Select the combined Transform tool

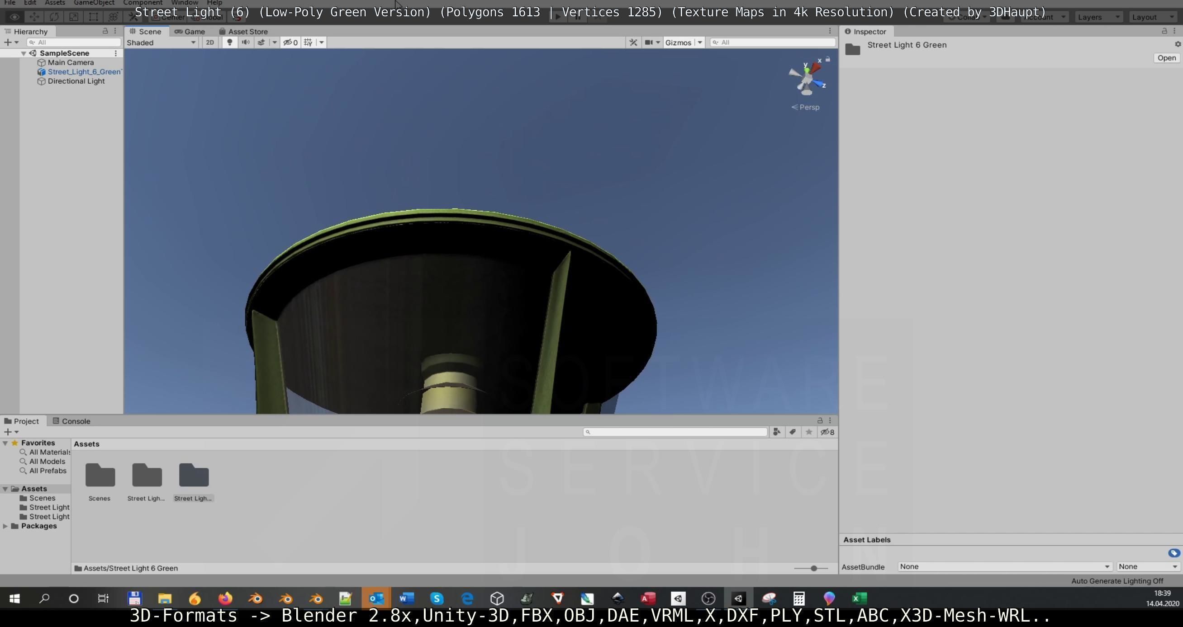(113, 17)
